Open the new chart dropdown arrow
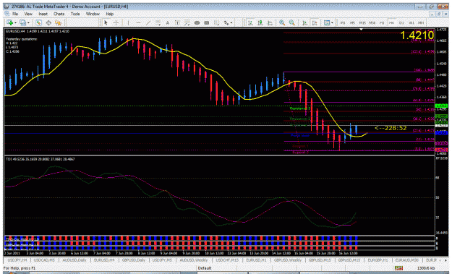 click(x=15, y=23)
